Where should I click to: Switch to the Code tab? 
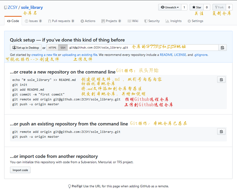click(x=13, y=21)
